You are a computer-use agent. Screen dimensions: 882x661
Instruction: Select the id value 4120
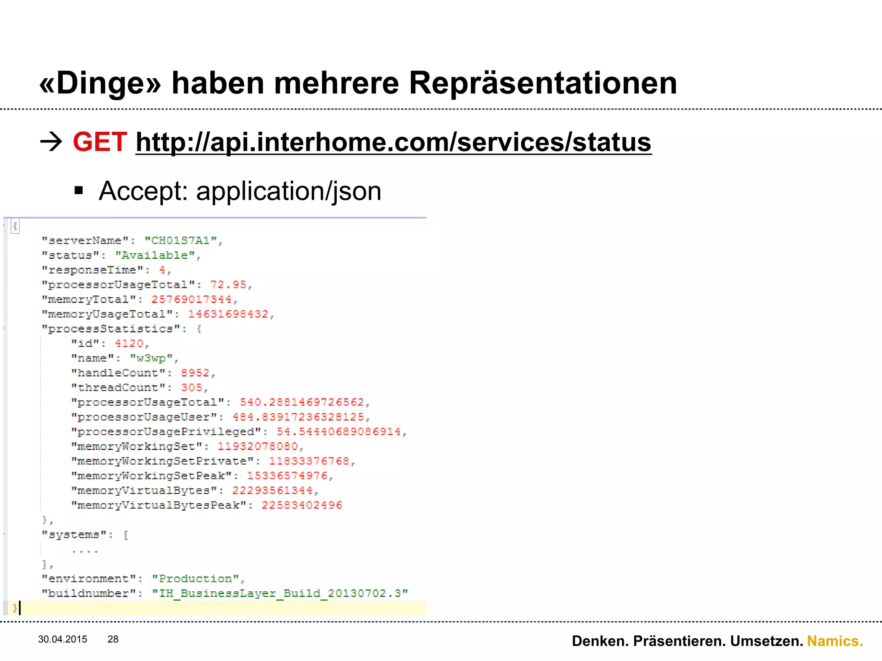[x=129, y=343]
